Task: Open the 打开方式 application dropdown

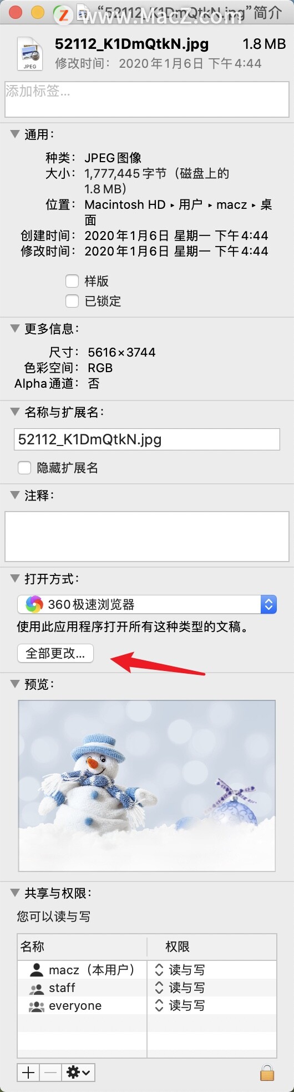Action: pyautogui.click(x=147, y=604)
